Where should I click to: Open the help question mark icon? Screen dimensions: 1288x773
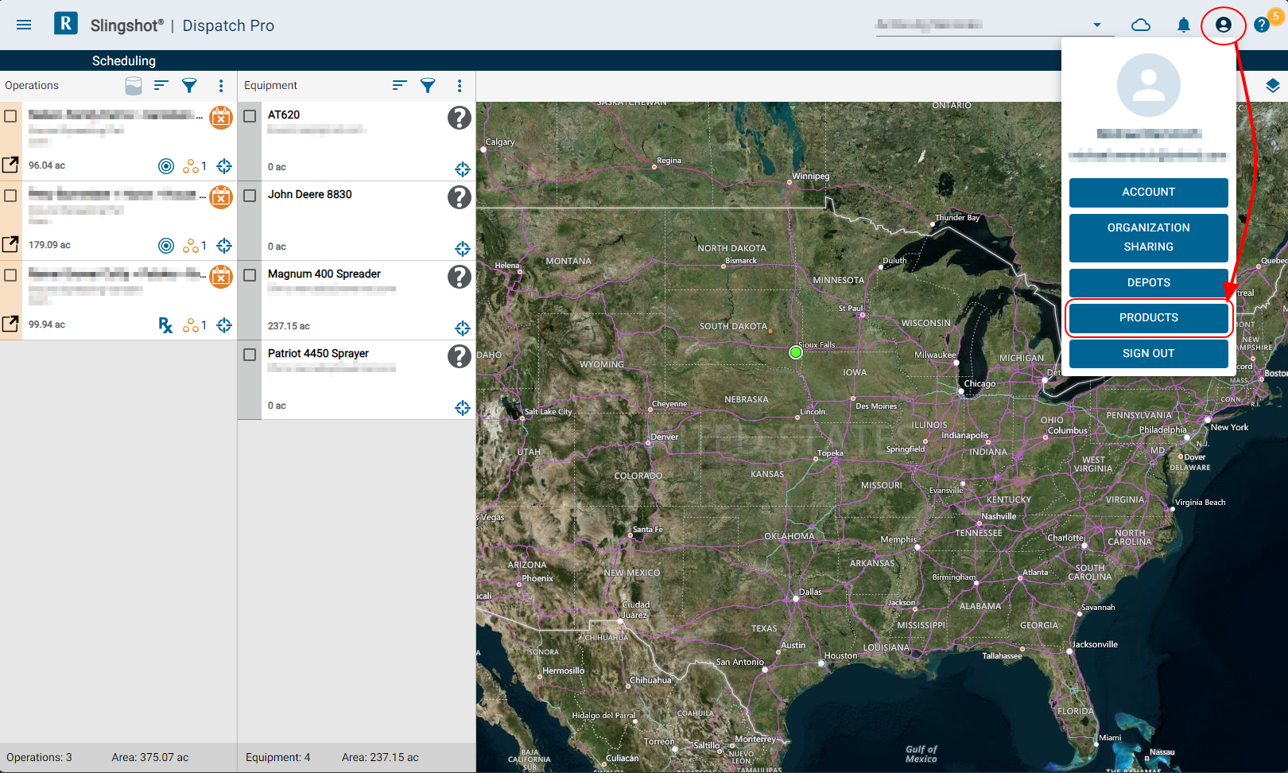(1261, 25)
